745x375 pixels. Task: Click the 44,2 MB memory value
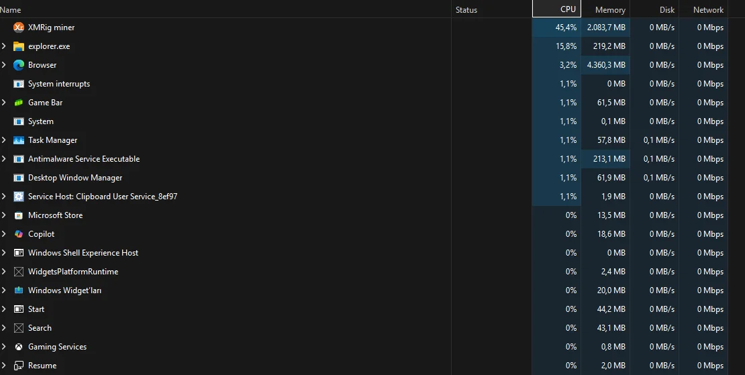(611, 309)
